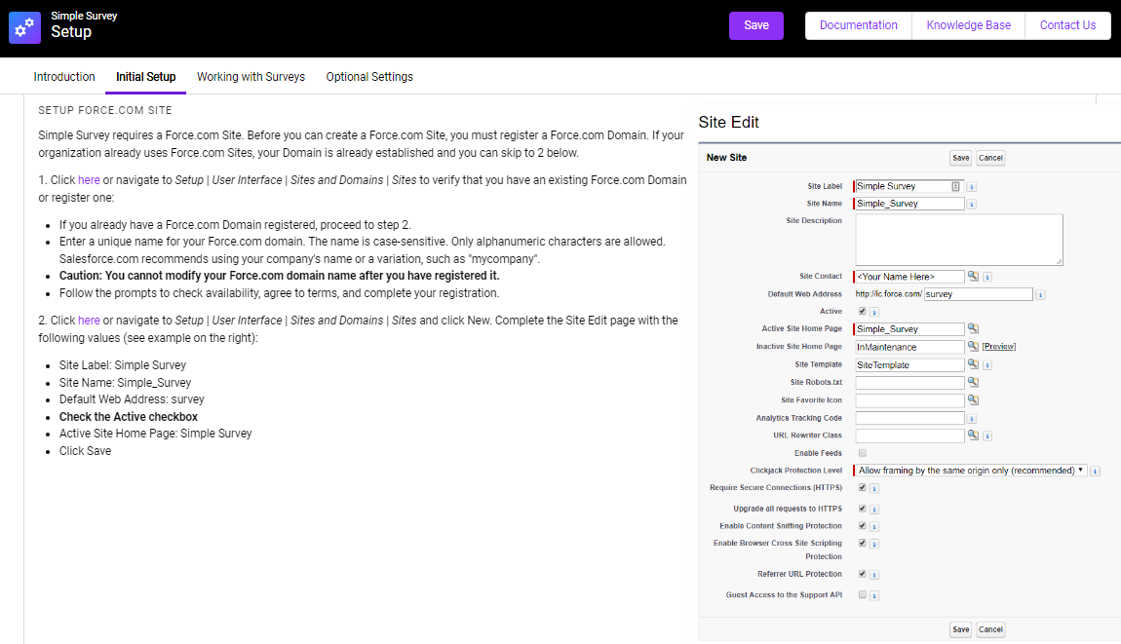
Task: Click info icon for Require Secure Connections
Action: pyautogui.click(x=874, y=488)
